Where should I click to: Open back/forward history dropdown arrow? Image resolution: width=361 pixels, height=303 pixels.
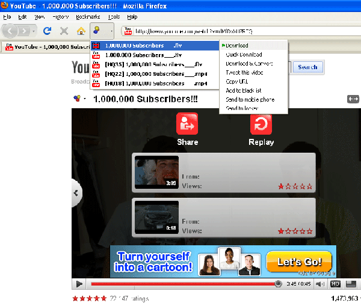pos(34,31)
